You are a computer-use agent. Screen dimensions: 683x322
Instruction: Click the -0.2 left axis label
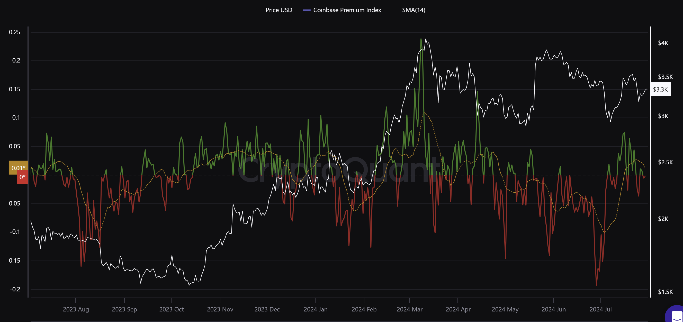point(15,289)
